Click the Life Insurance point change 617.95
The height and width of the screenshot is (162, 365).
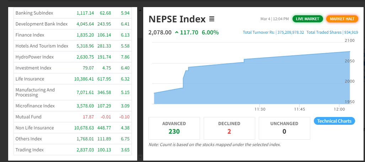click(104, 79)
